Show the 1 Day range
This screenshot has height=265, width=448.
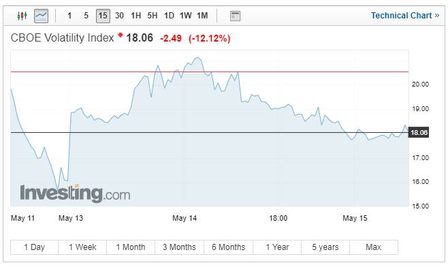(34, 247)
